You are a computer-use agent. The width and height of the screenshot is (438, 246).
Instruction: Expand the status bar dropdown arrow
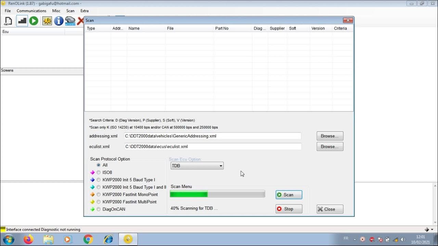point(432,230)
